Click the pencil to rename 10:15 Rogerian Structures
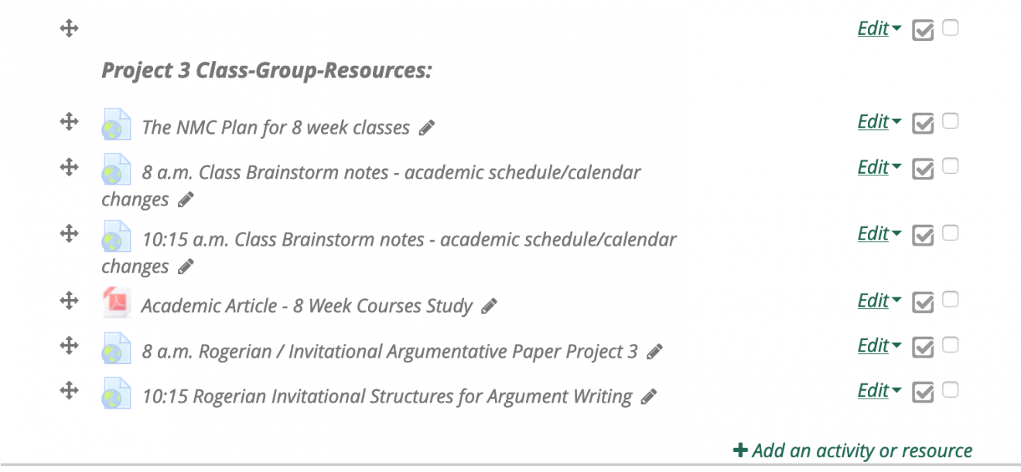This screenshot has width=1021, height=472. tap(647, 396)
